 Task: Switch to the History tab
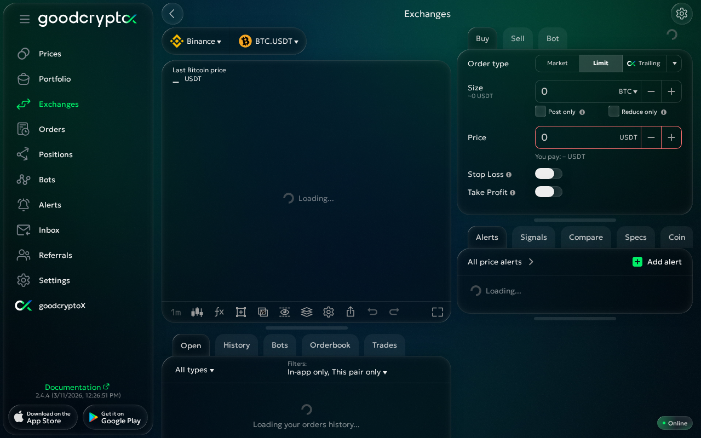pos(237,345)
